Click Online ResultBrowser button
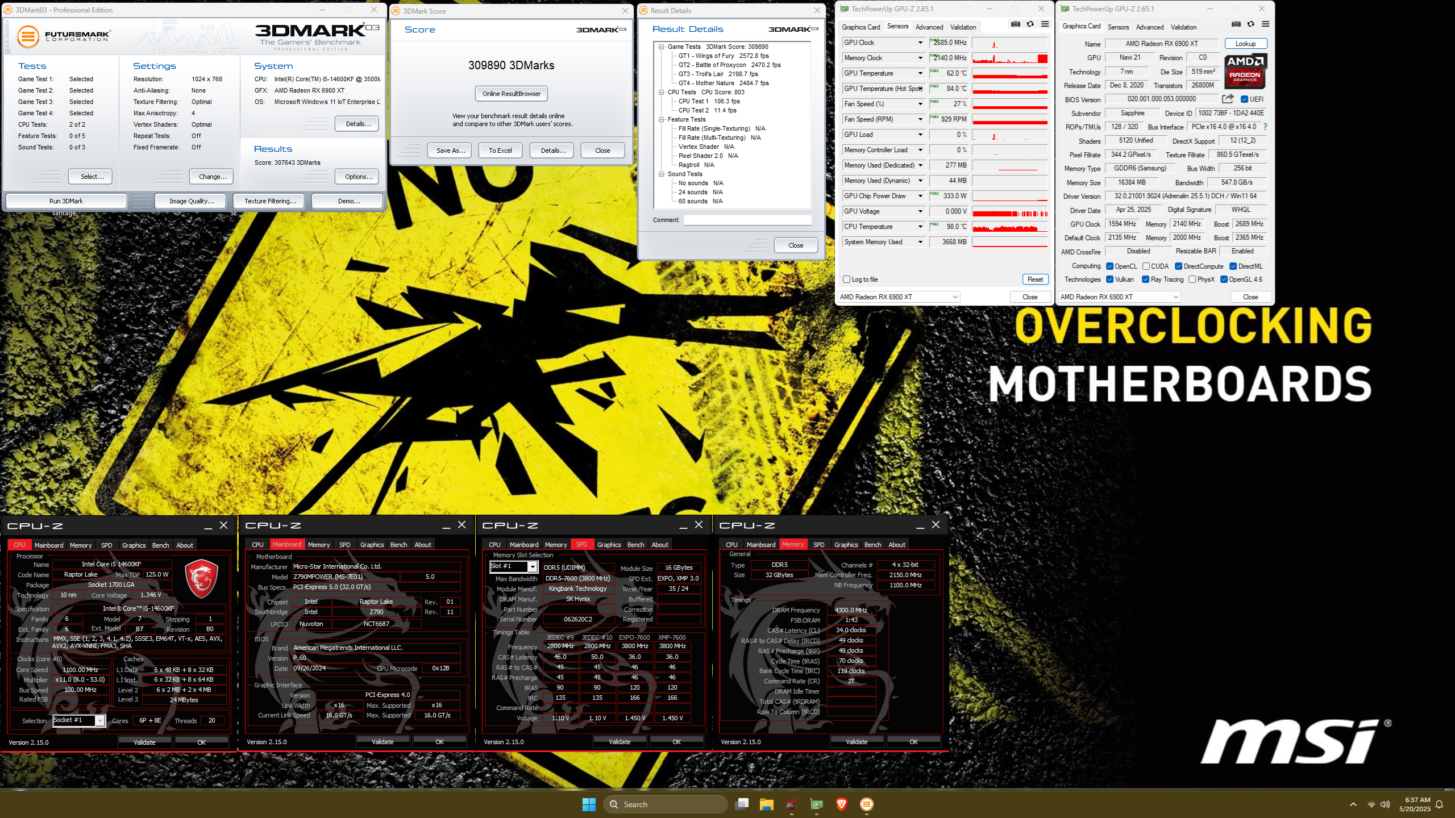 pyautogui.click(x=512, y=94)
